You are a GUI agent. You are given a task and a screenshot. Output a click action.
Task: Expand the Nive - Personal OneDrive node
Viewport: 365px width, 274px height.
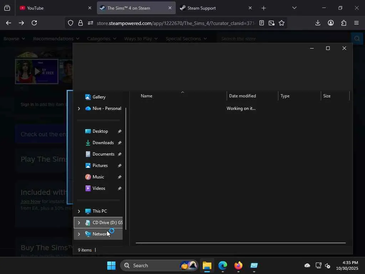tap(79, 108)
